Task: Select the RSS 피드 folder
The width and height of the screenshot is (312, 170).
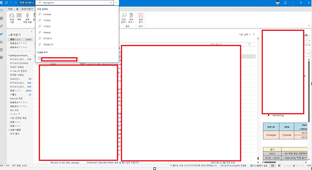Action: pos(20,110)
